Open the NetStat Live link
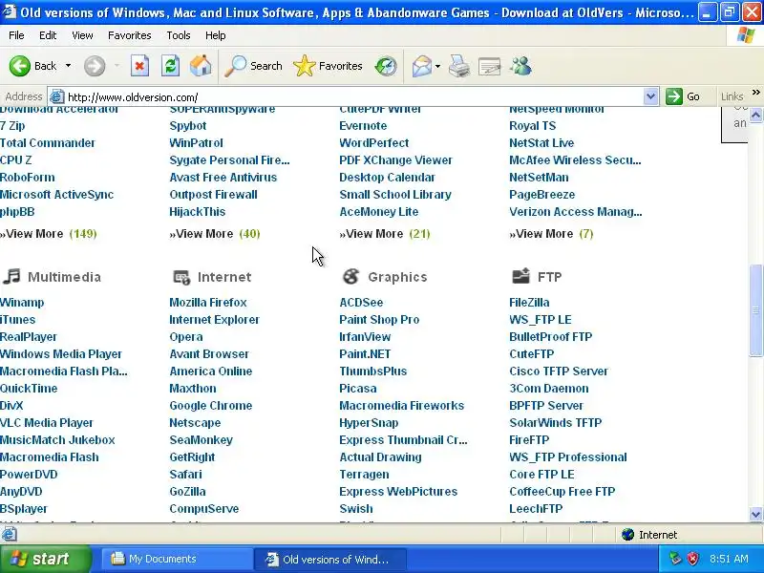Viewport: 764px width, 573px height. pyautogui.click(x=541, y=142)
